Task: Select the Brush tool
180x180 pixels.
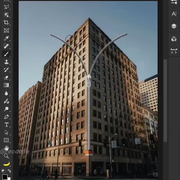Action: tap(6, 54)
